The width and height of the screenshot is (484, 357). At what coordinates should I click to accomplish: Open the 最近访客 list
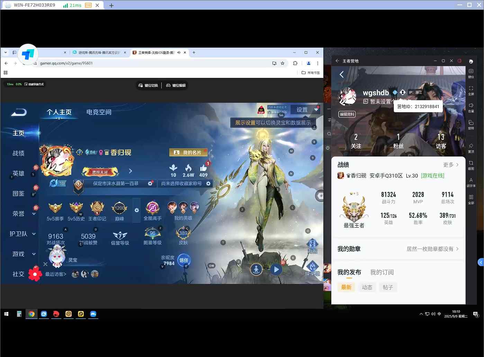pyautogui.click(x=55, y=274)
